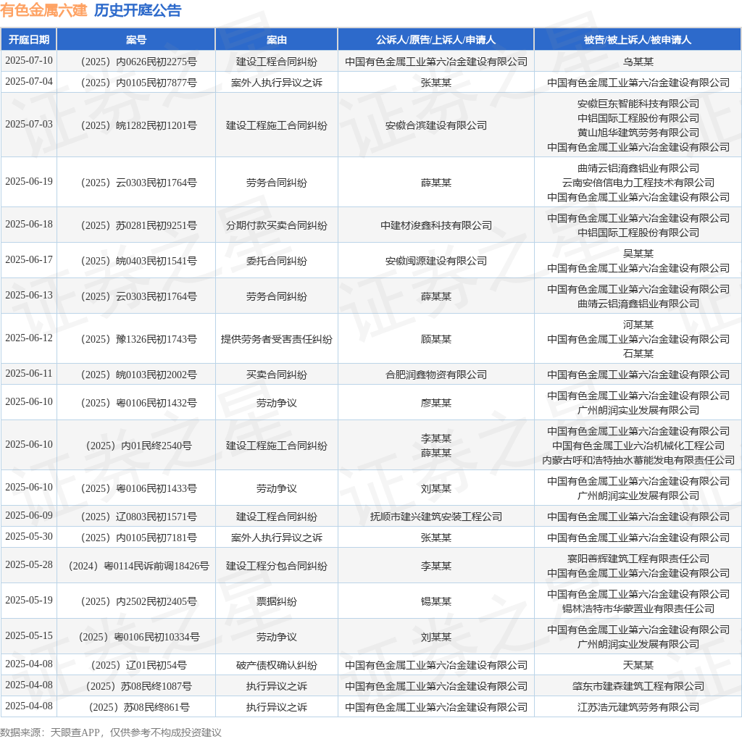Select case number (2025)豫1326民初1743号
The height and width of the screenshot is (739, 742).
[138, 339]
